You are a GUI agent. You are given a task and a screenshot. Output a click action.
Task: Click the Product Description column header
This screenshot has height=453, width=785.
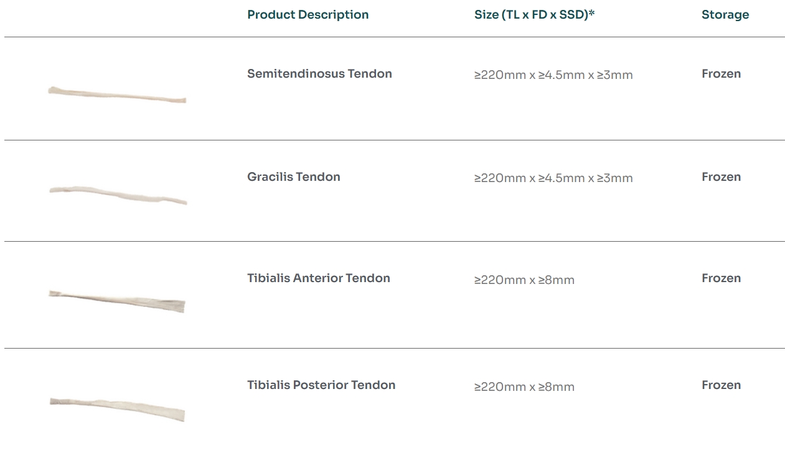[x=308, y=14]
